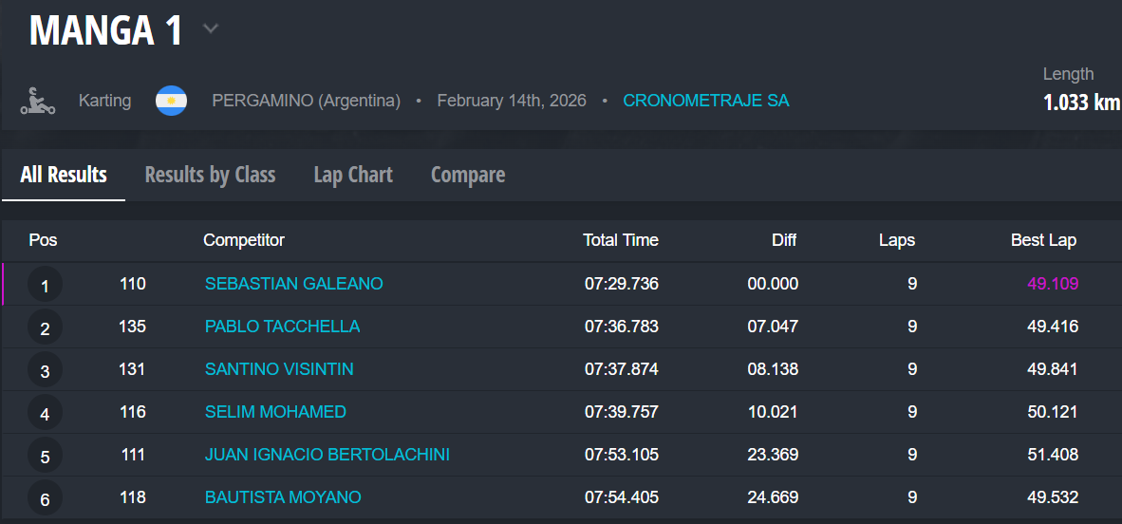Click the Argentina flag icon
The image size is (1122, 524).
(171, 101)
